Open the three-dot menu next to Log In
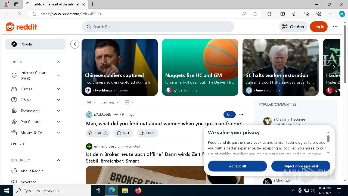 (335, 27)
